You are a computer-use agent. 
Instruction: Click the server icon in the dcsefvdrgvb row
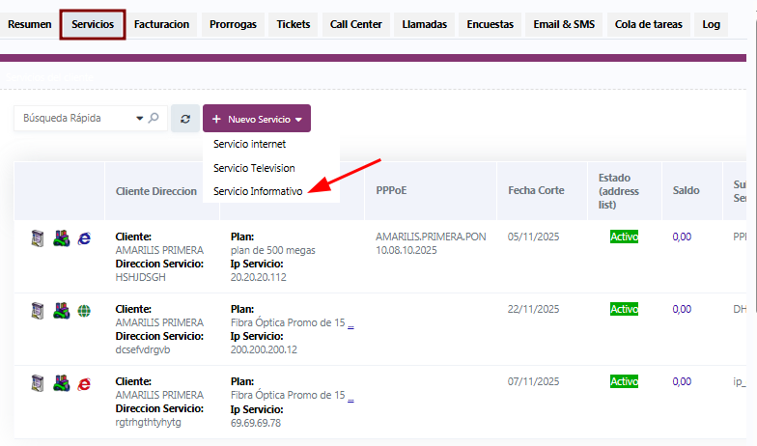click(x=38, y=311)
